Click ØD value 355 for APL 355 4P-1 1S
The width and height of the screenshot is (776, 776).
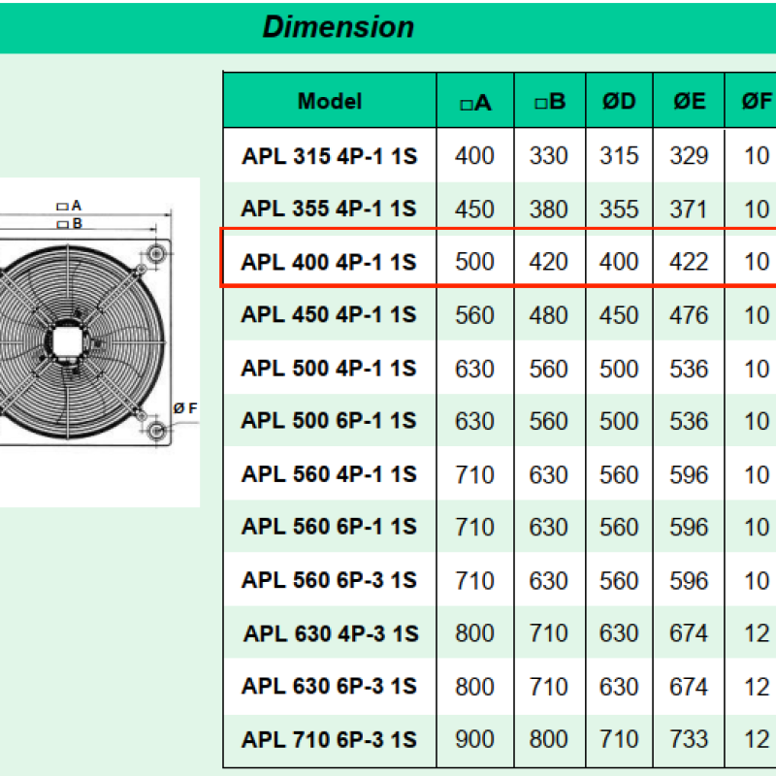619,209
